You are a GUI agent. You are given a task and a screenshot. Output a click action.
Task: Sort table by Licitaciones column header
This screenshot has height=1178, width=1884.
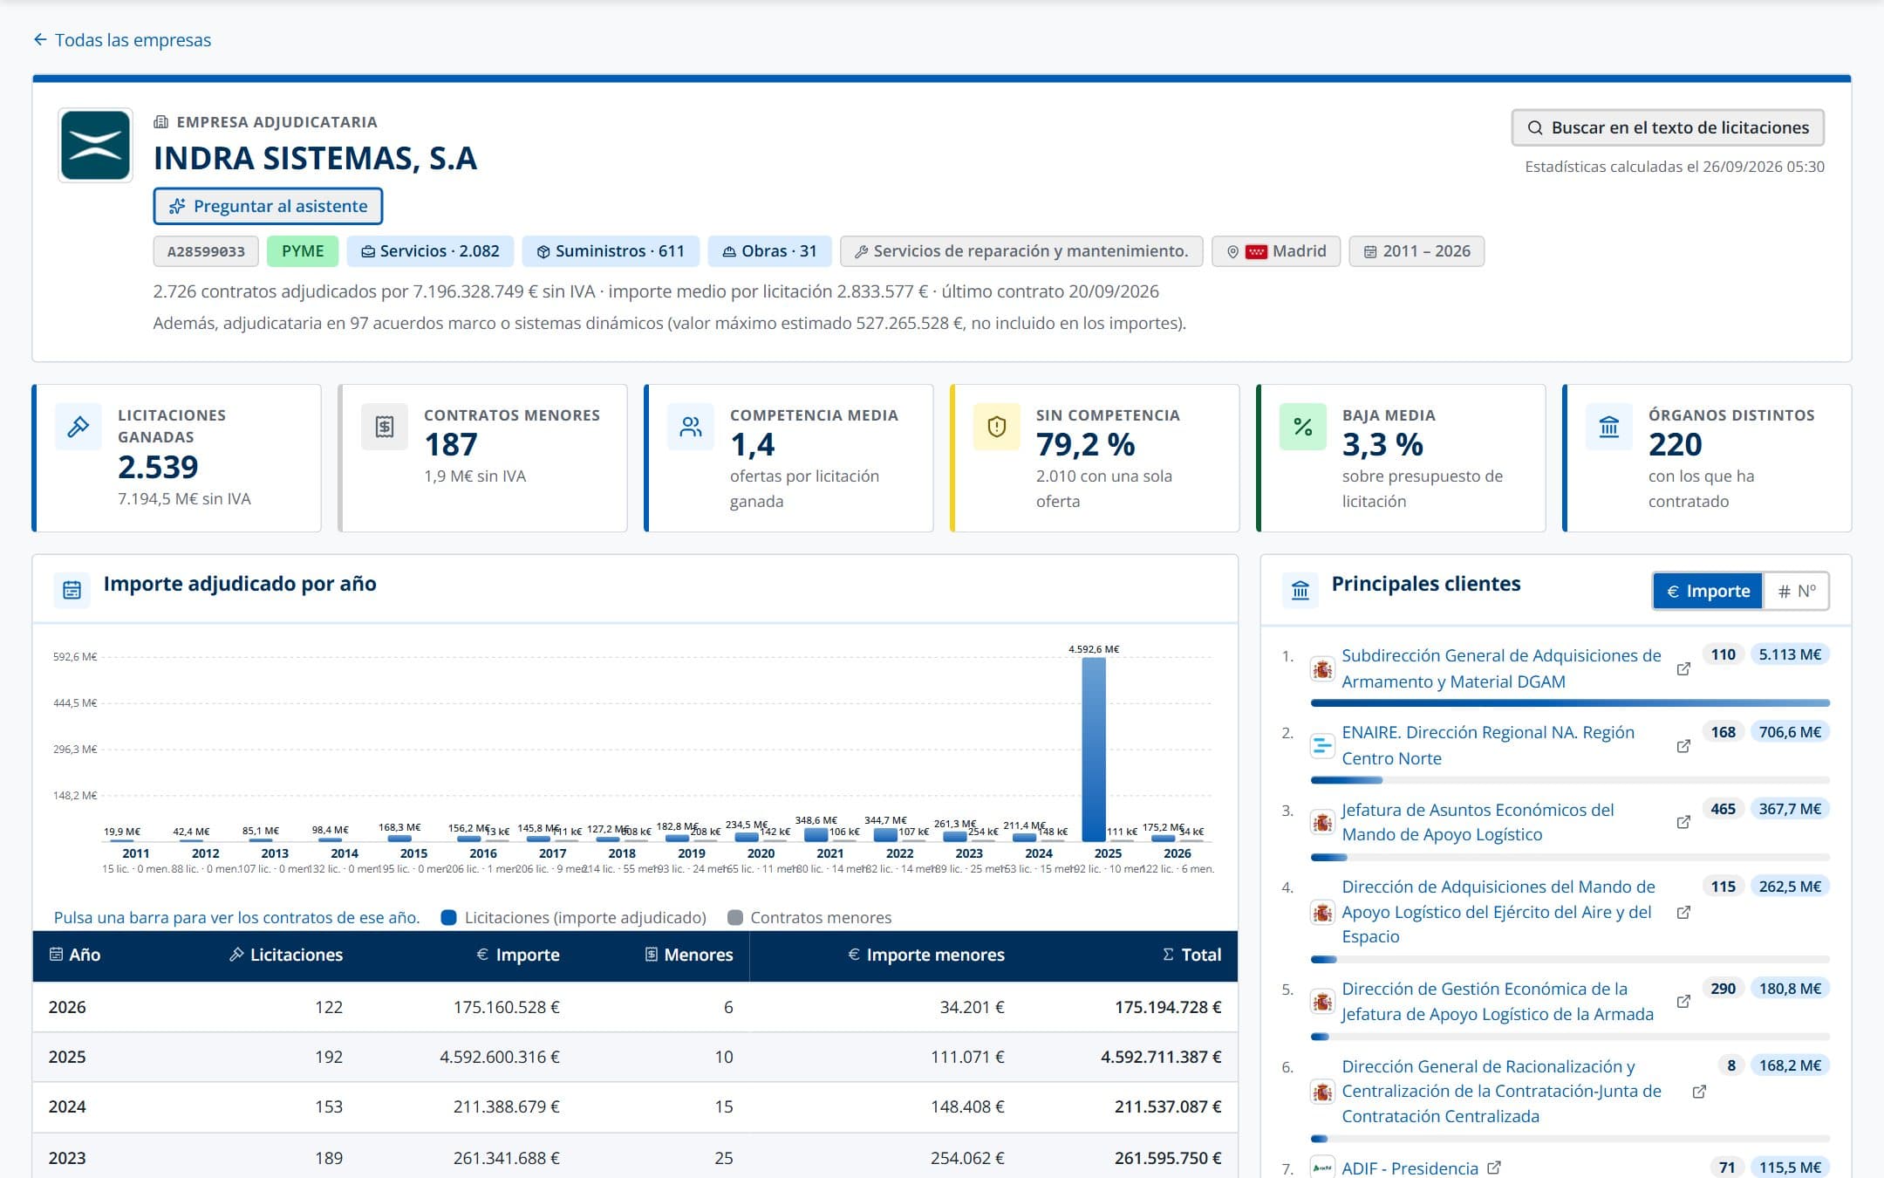(x=286, y=955)
